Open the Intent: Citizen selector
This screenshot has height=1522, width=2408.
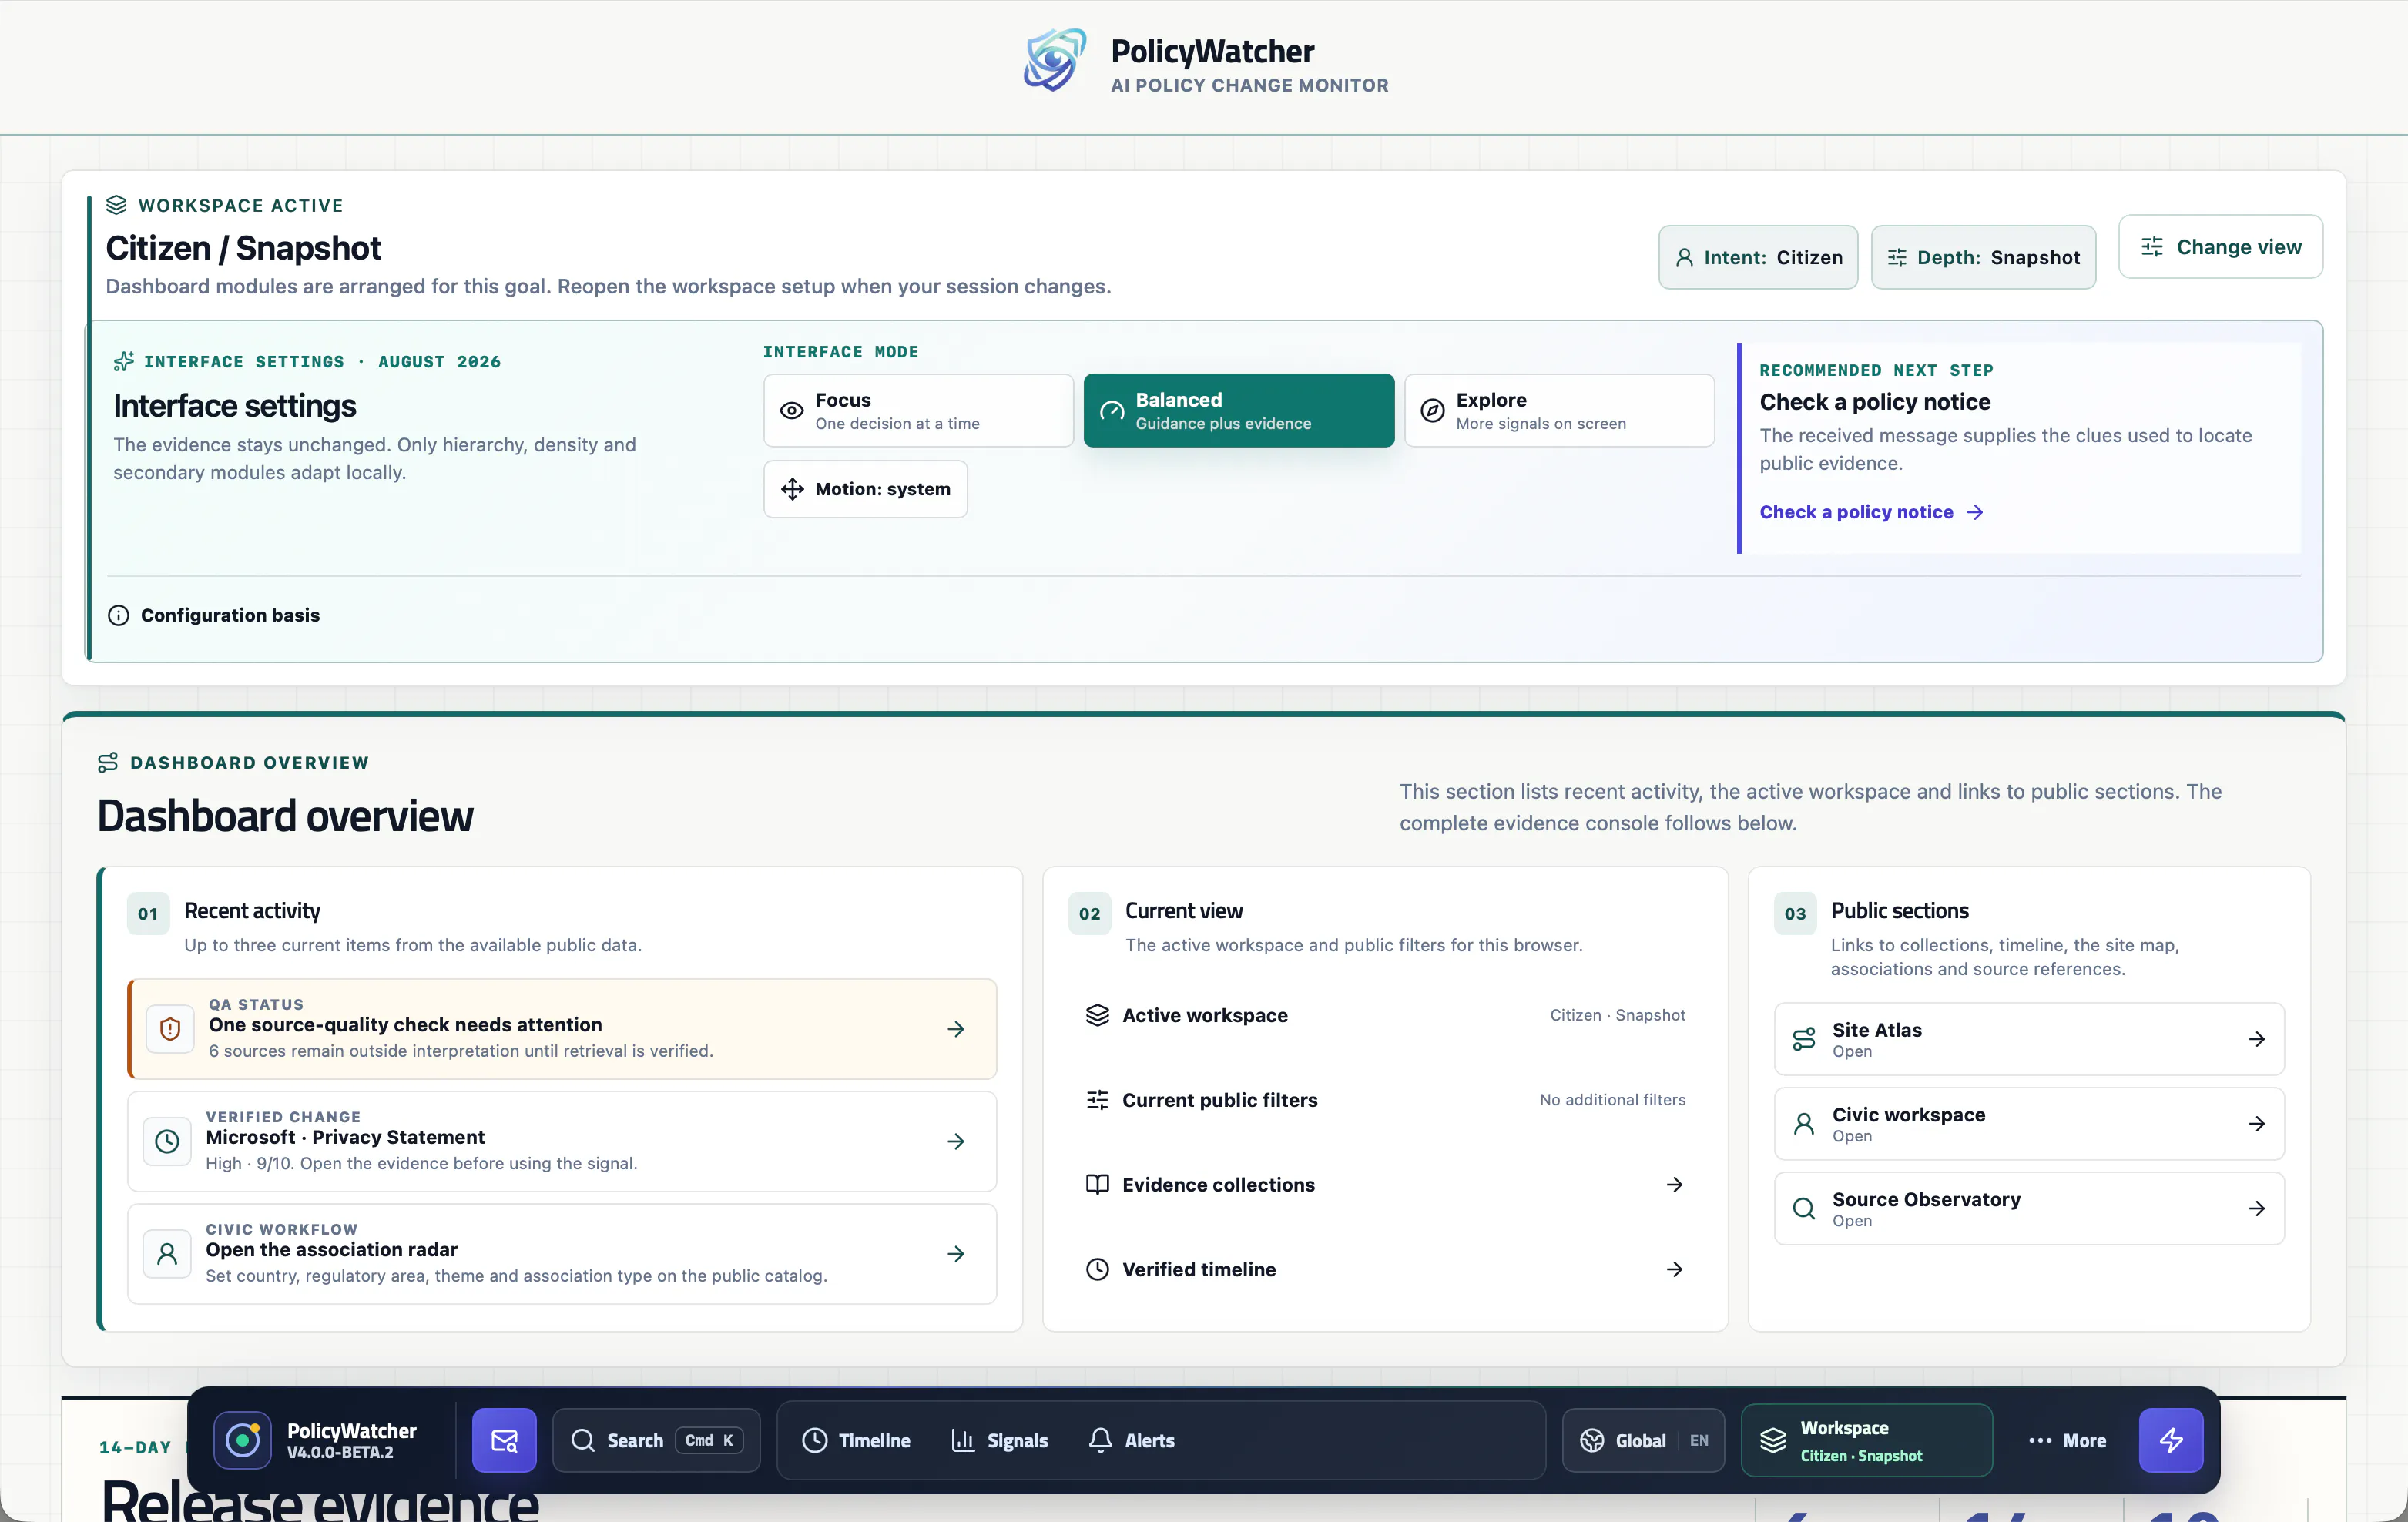pyautogui.click(x=1758, y=257)
